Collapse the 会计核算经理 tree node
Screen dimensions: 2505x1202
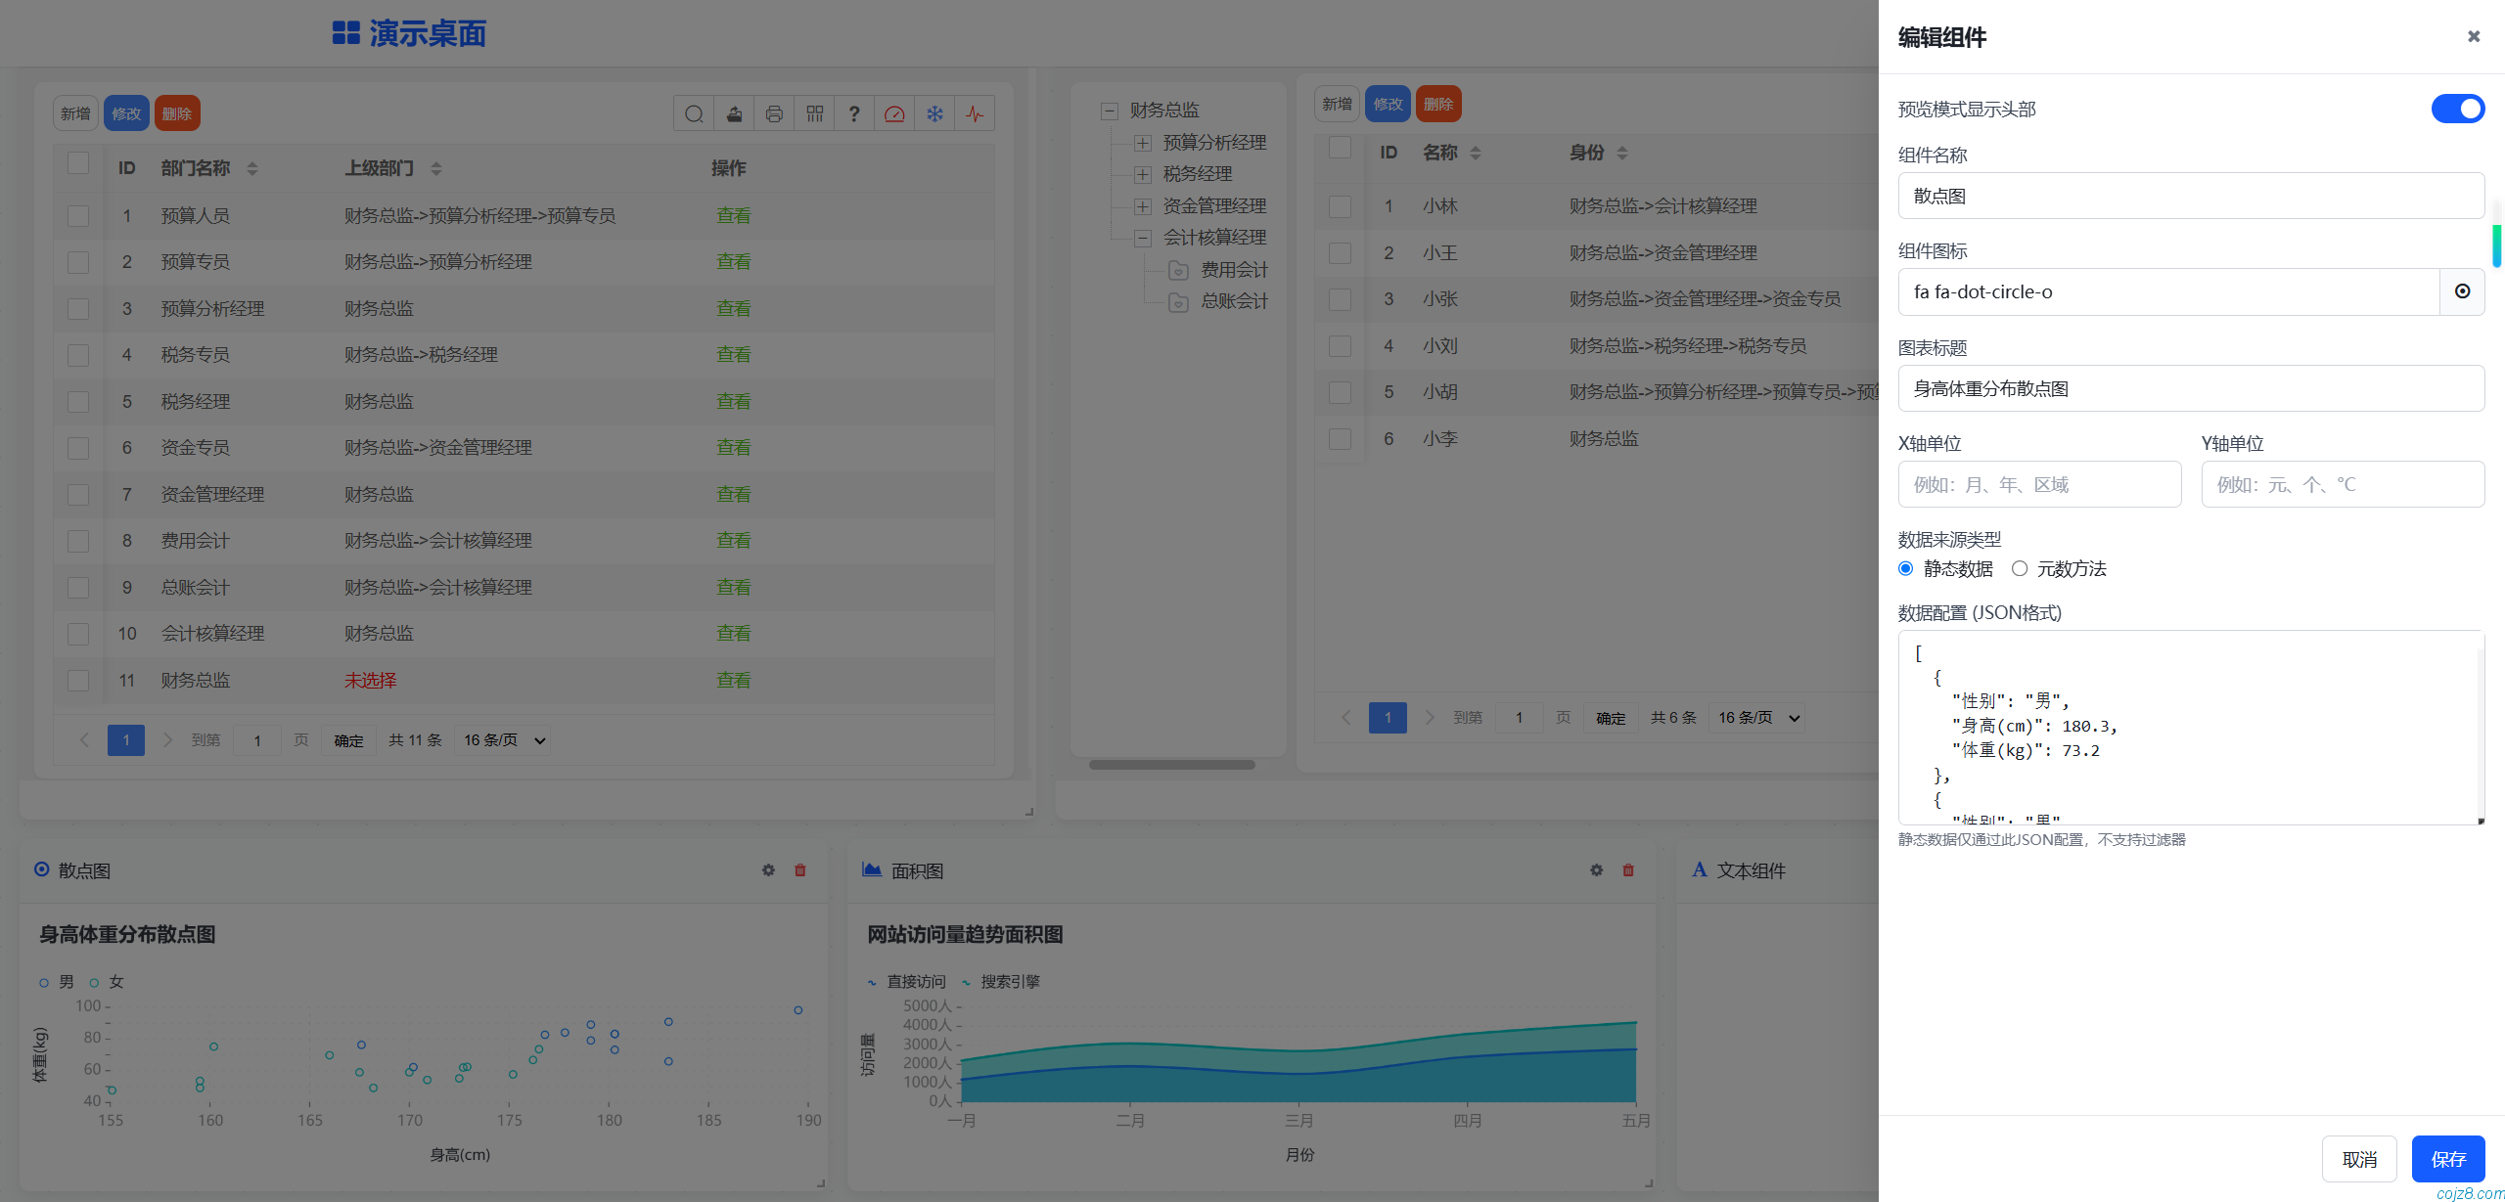pos(1142,238)
